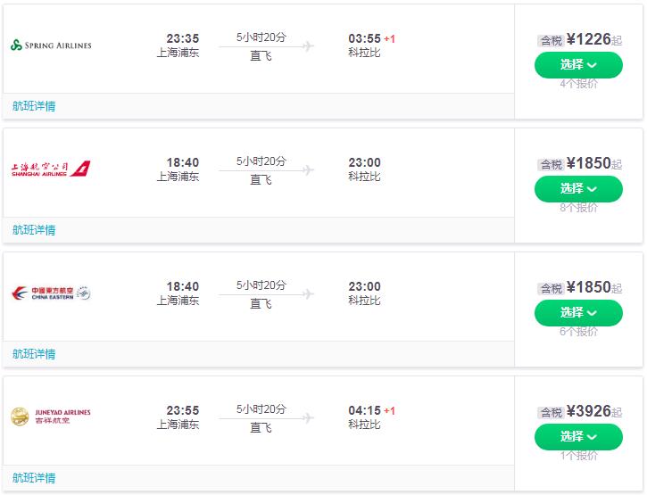Click the ¥1226 price on first flight

point(588,39)
